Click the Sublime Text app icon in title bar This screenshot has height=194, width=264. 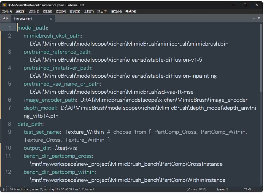click(4, 5)
